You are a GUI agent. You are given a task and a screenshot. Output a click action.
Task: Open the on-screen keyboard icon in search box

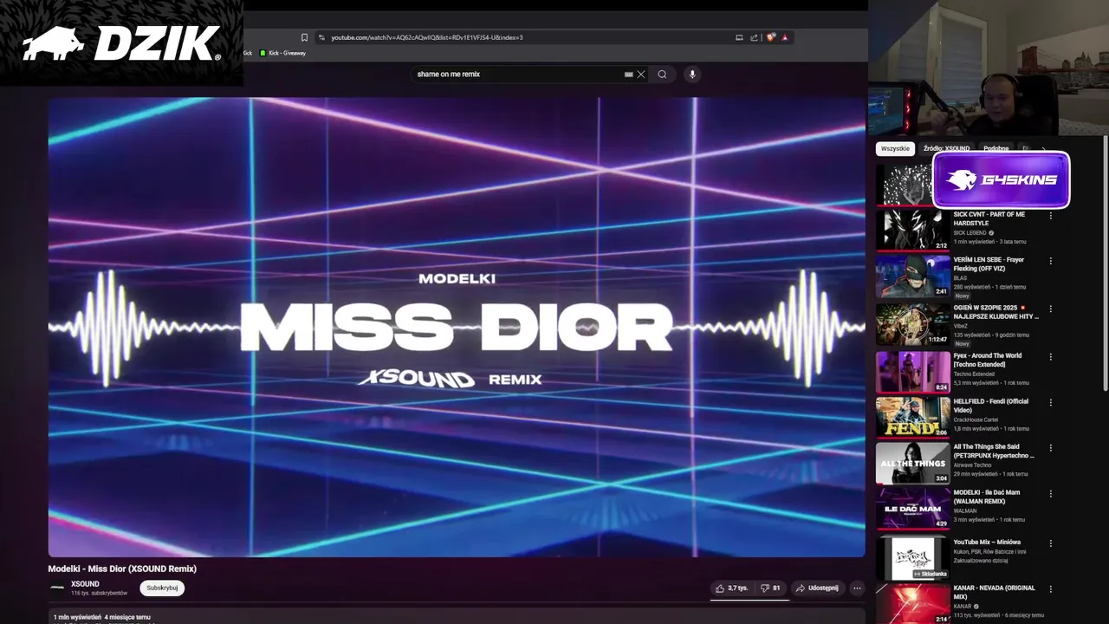click(x=629, y=75)
